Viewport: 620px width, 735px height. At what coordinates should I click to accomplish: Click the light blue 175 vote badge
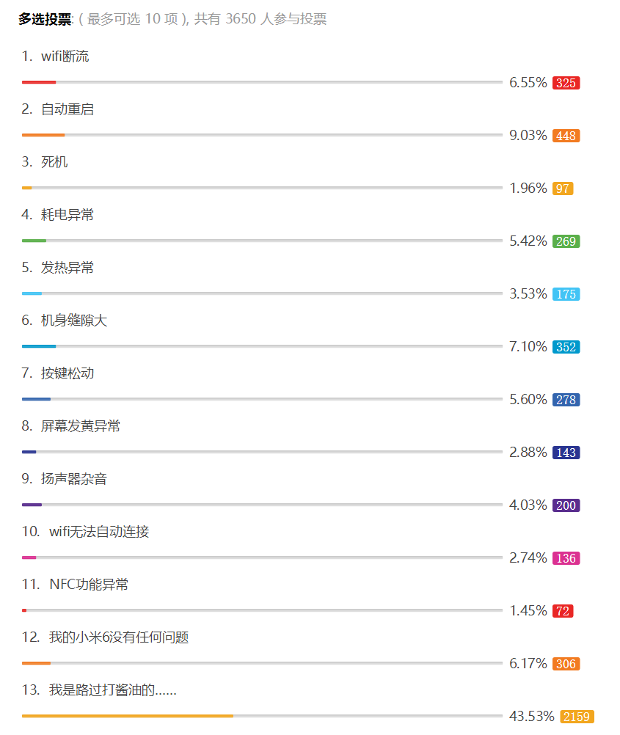[566, 294]
